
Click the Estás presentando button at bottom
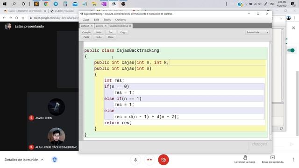click(x=273, y=159)
